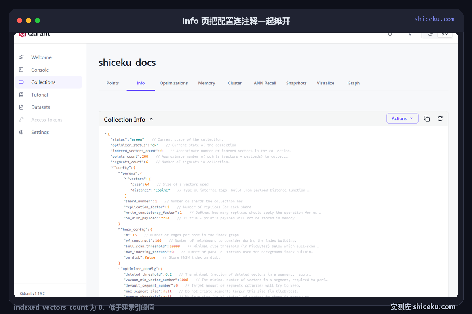Select the Info tab
472x314 pixels.
[x=141, y=83]
